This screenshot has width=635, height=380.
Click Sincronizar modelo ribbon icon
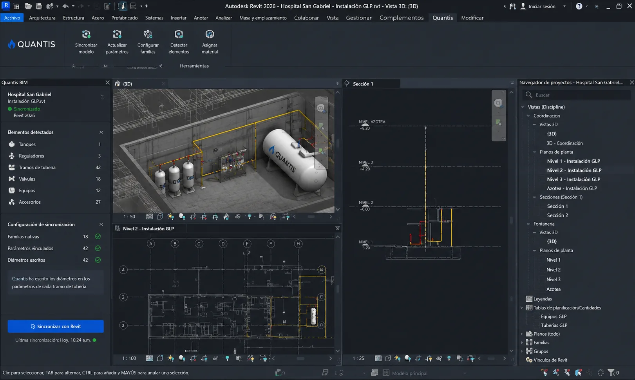tap(86, 34)
